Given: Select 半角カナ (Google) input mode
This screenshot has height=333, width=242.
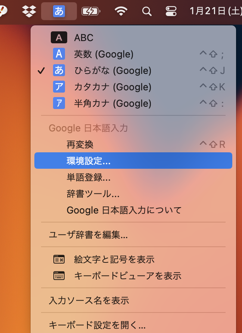Looking at the screenshot, I should coord(112,103).
